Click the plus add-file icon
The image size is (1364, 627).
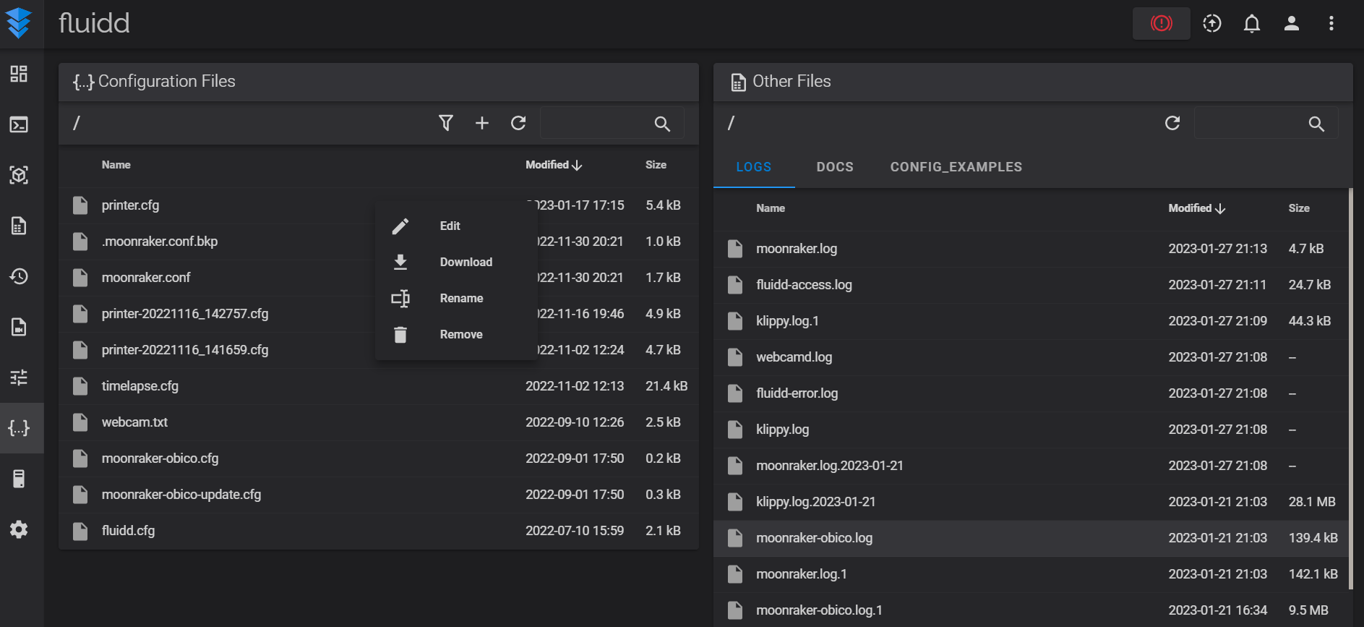(x=482, y=123)
